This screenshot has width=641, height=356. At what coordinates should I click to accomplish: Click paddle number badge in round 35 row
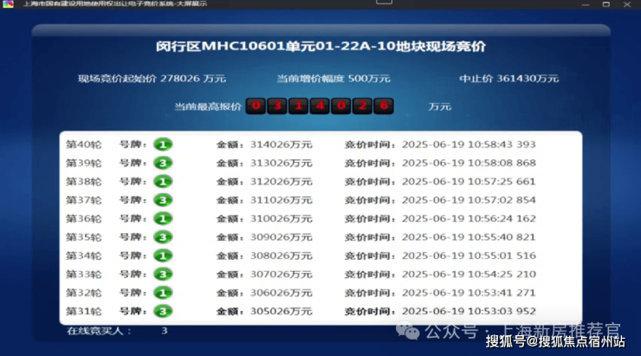click(163, 237)
